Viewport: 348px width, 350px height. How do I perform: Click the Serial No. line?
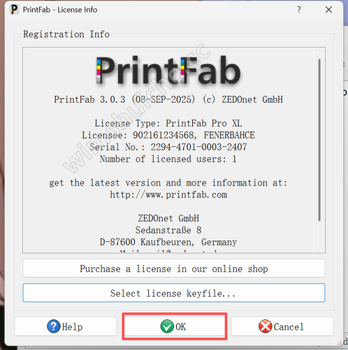point(168,147)
